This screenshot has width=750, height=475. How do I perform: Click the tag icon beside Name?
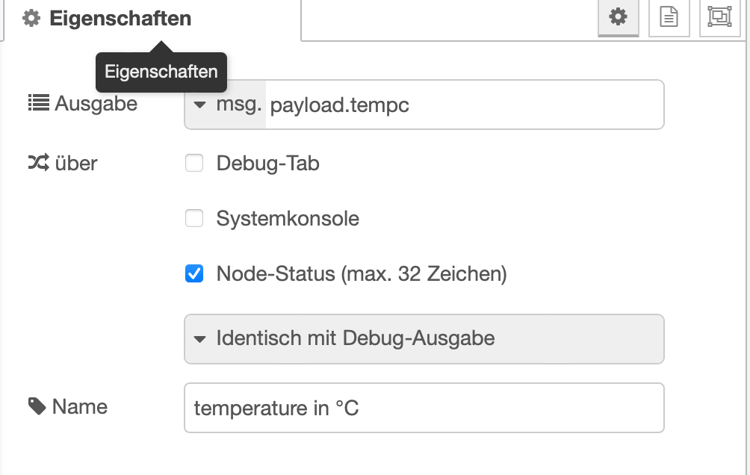click(37, 406)
